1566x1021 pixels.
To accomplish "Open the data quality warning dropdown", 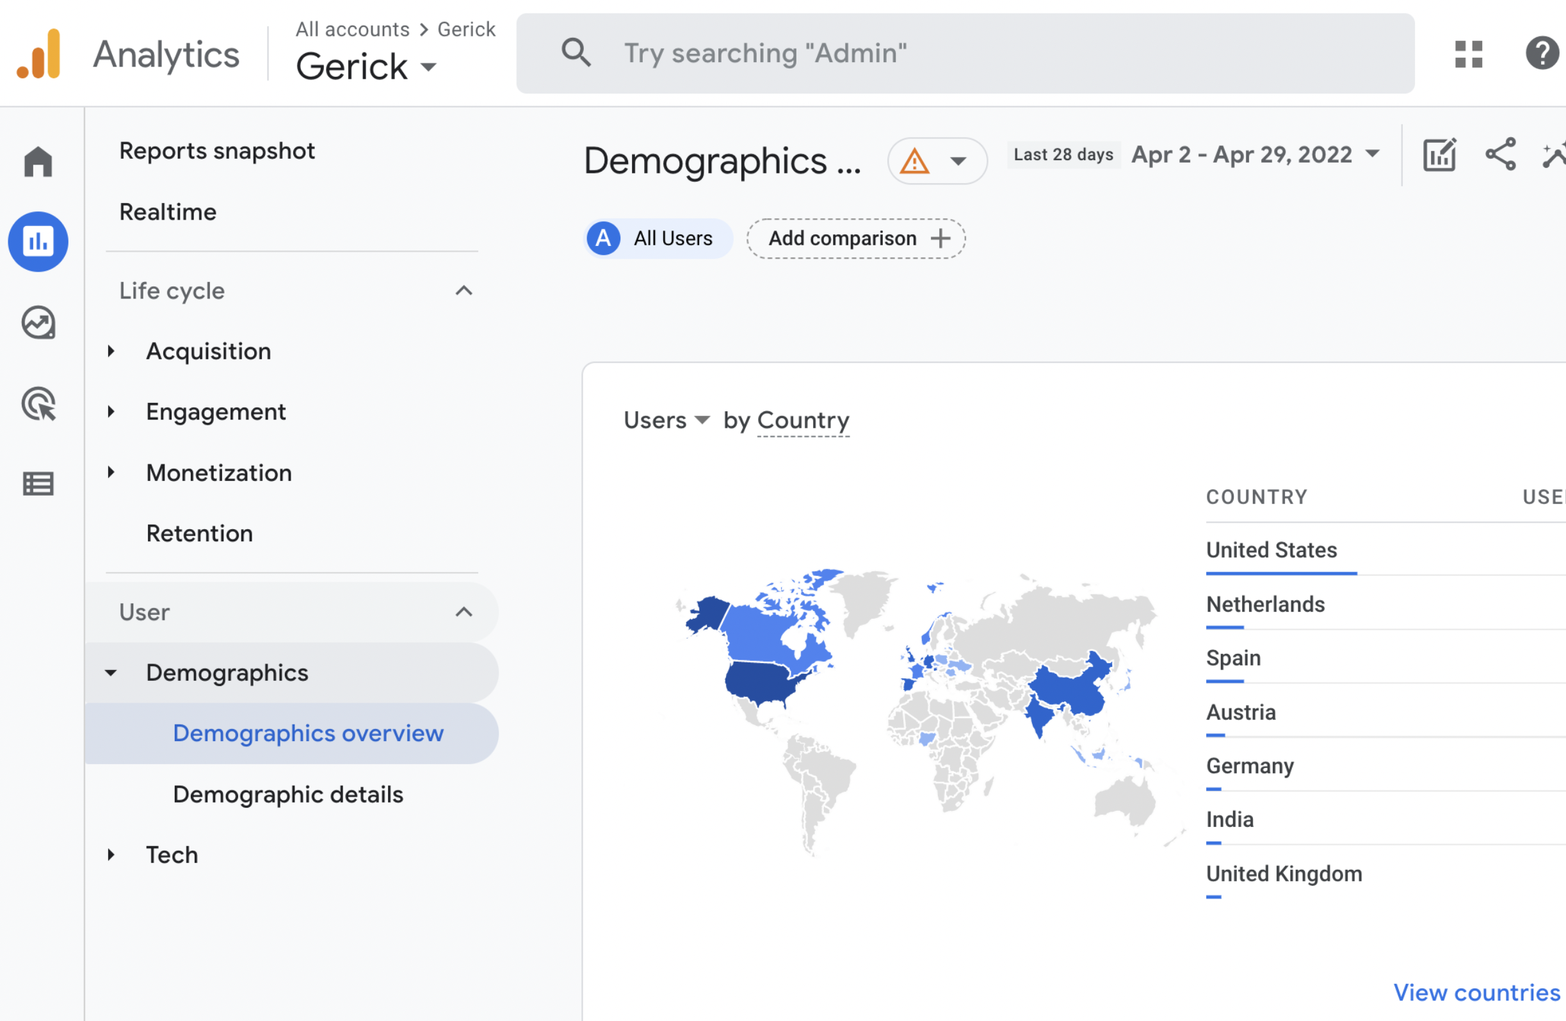I will [x=937, y=161].
